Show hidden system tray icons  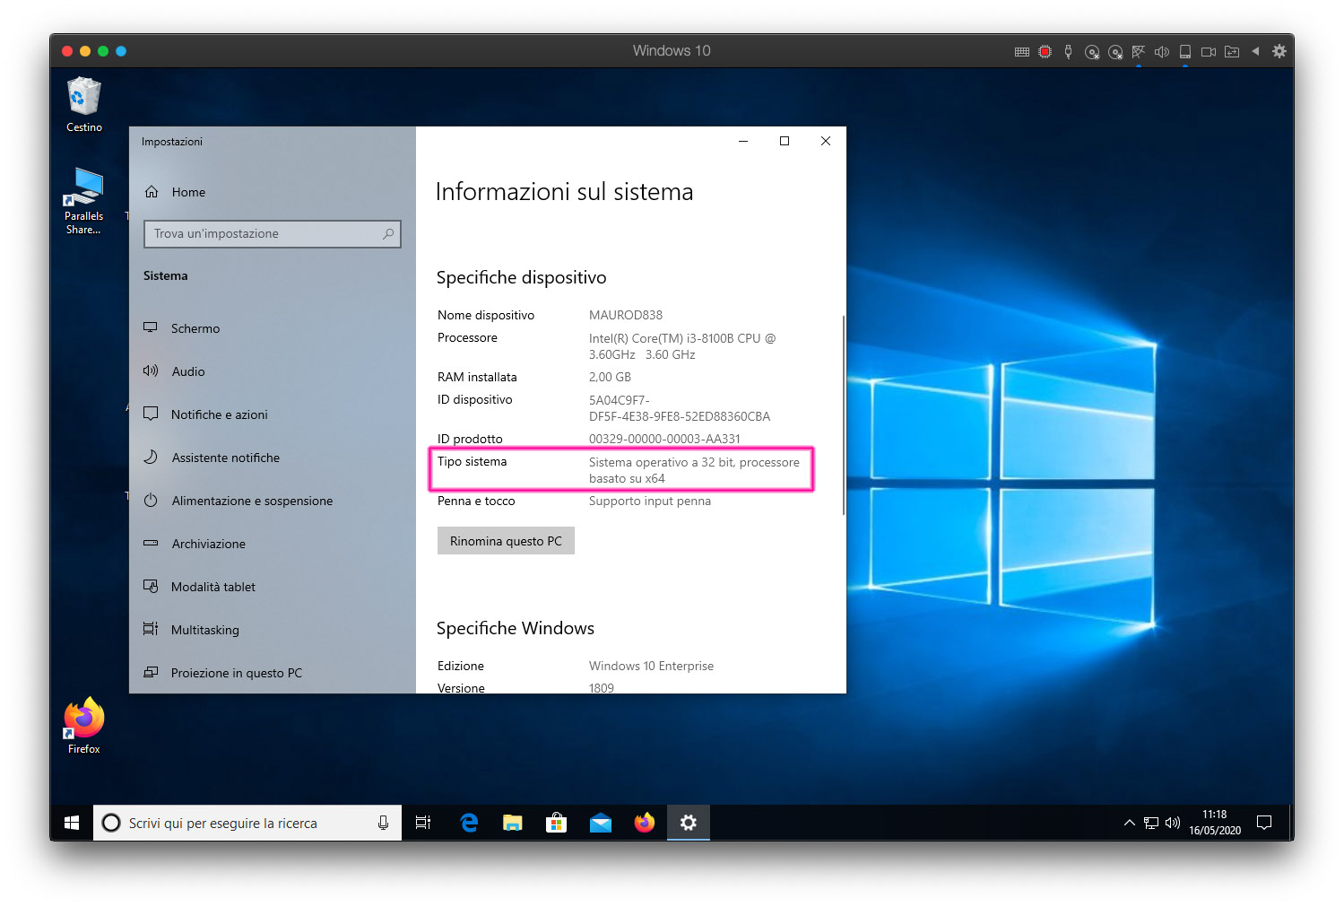[1129, 823]
